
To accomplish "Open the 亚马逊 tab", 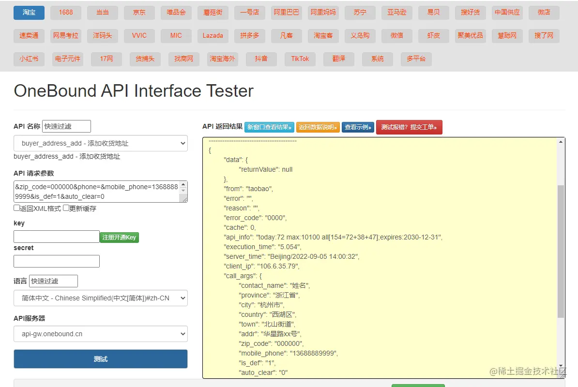I will click(396, 13).
